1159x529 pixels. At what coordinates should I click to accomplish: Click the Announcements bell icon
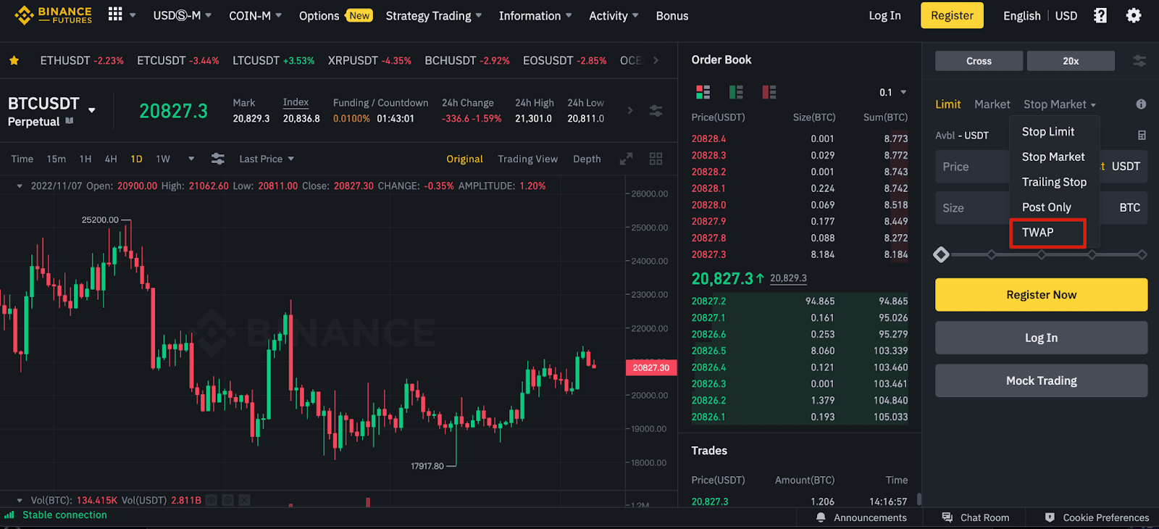coord(821,517)
